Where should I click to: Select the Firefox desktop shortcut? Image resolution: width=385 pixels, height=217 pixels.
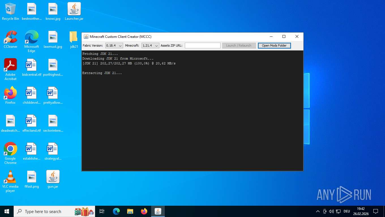coord(10,96)
